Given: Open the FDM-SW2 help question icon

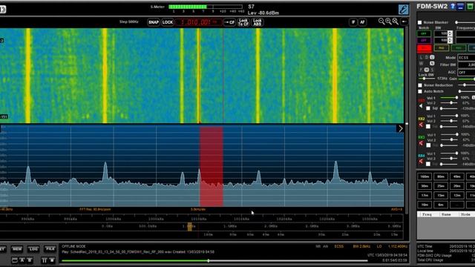Looking at the screenshot, I should tap(453, 7).
